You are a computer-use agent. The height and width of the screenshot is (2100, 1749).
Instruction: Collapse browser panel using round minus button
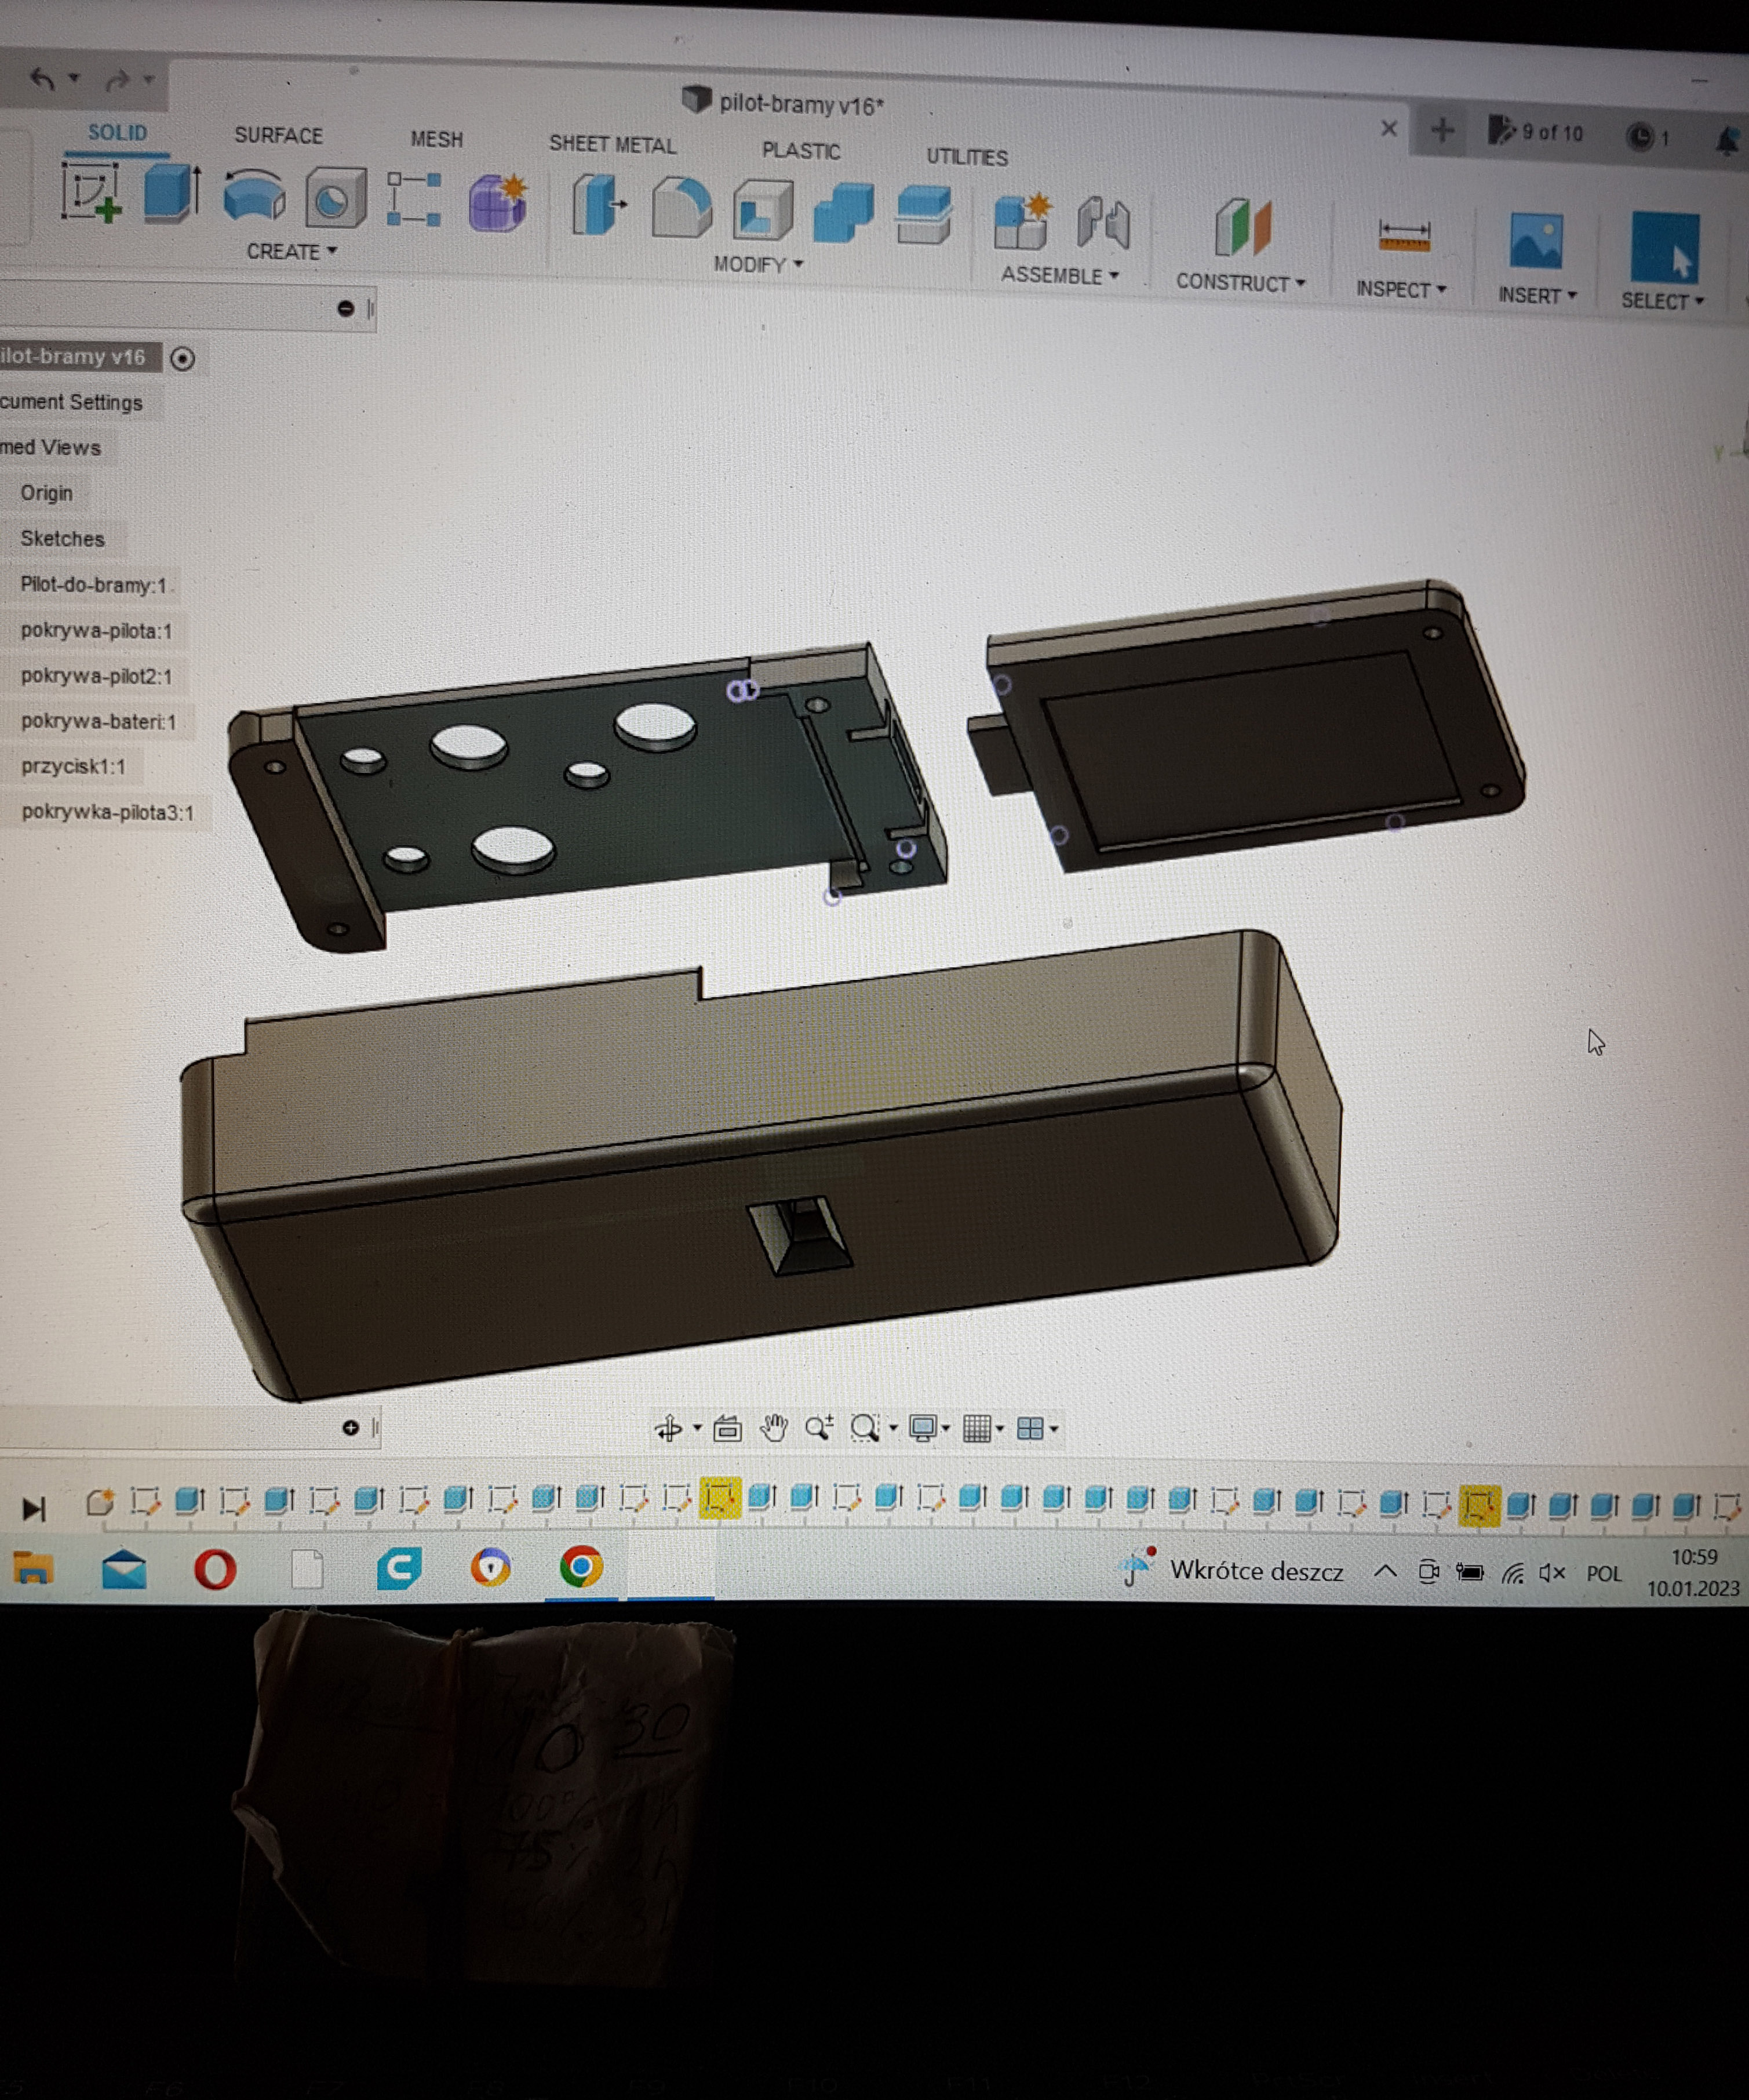(x=346, y=309)
